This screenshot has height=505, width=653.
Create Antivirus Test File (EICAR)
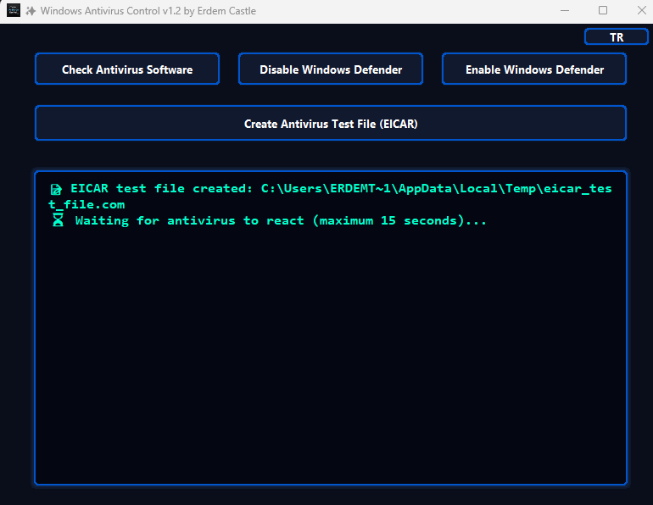coord(331,124)
